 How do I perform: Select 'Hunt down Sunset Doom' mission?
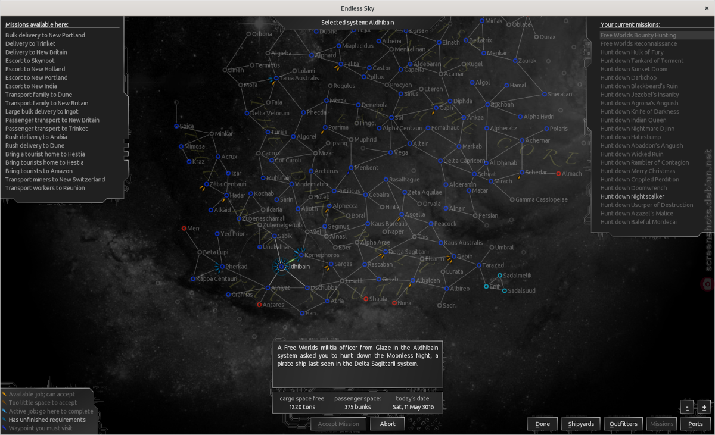coord(633,69)
